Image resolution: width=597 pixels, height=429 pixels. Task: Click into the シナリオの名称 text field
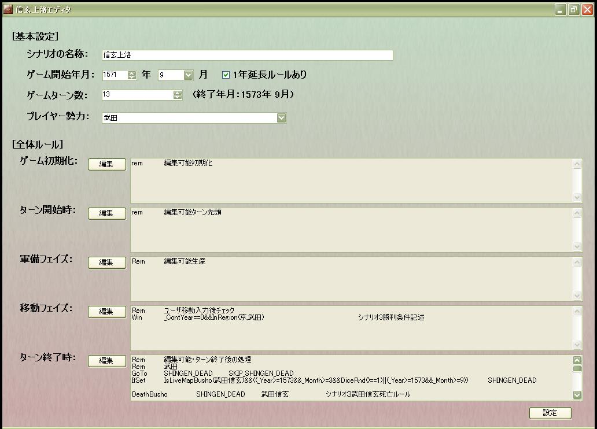[247, 55]
